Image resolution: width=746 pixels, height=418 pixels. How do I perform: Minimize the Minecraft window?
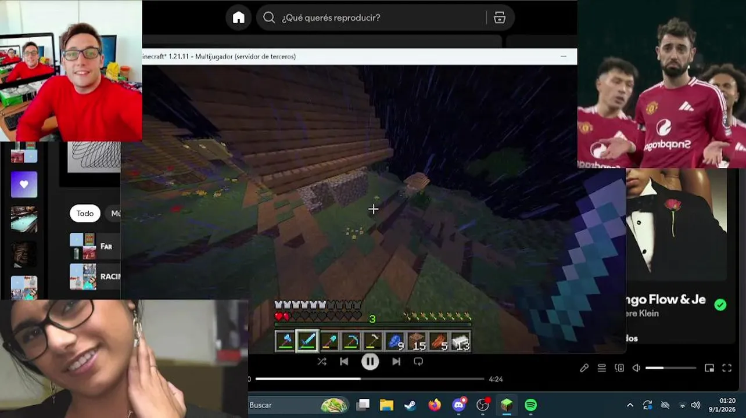tap(563, 56)
